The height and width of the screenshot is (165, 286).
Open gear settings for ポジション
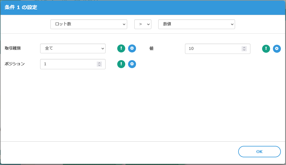[x=132, y=64]
